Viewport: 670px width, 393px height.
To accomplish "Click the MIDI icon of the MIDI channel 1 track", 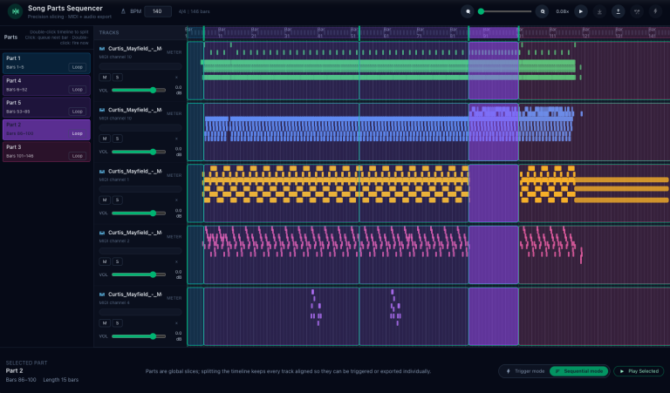I will pos(102,172).
